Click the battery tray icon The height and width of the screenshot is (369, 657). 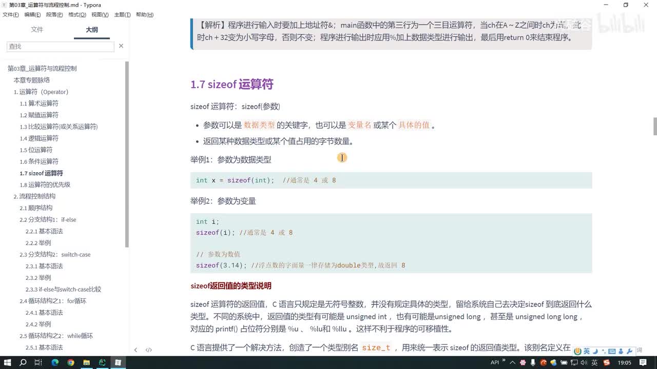point(564,362)
